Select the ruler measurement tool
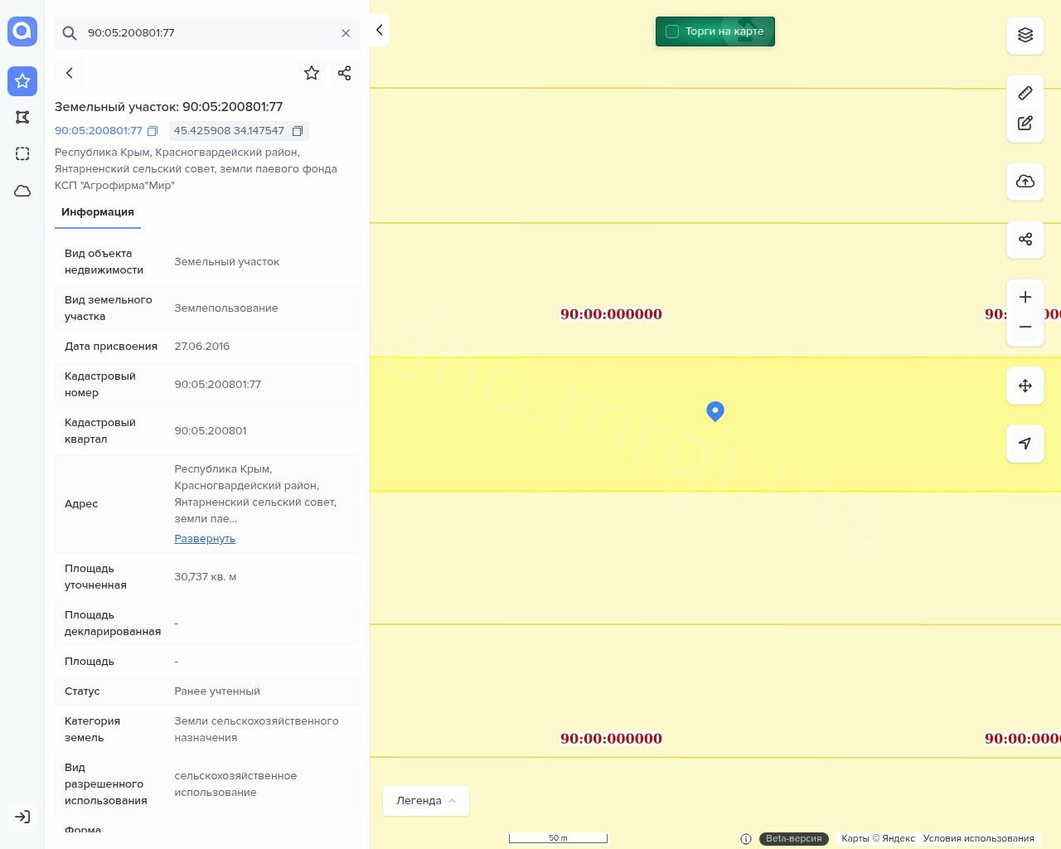This screenshot has width=1061, height=849. click(x=1025, y=94)
